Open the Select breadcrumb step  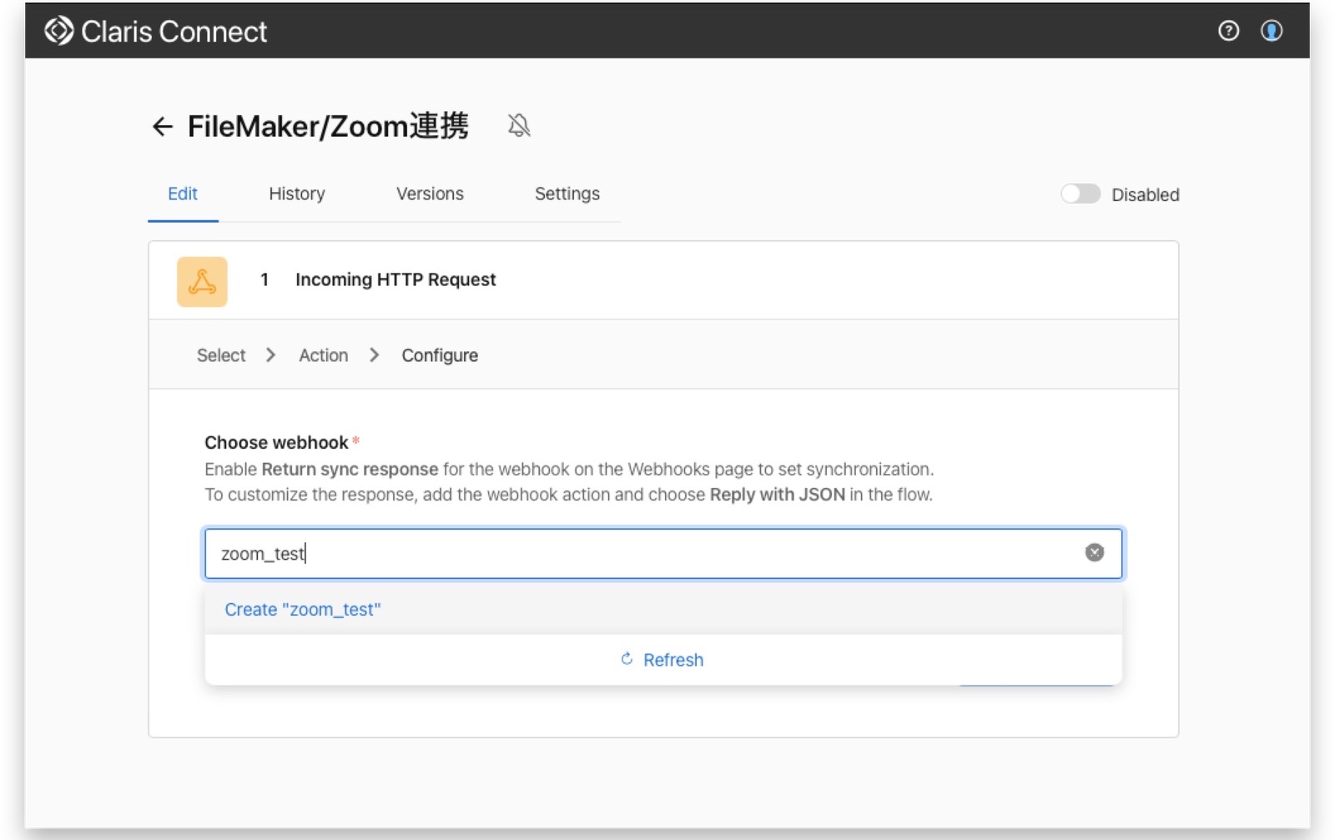tap(220, 355)
